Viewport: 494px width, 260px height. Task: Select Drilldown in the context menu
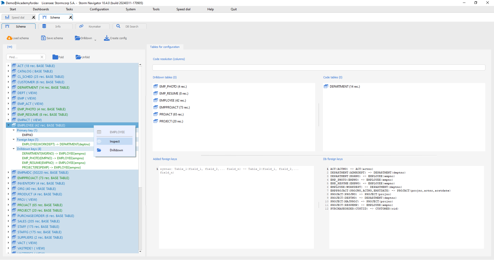115,150
